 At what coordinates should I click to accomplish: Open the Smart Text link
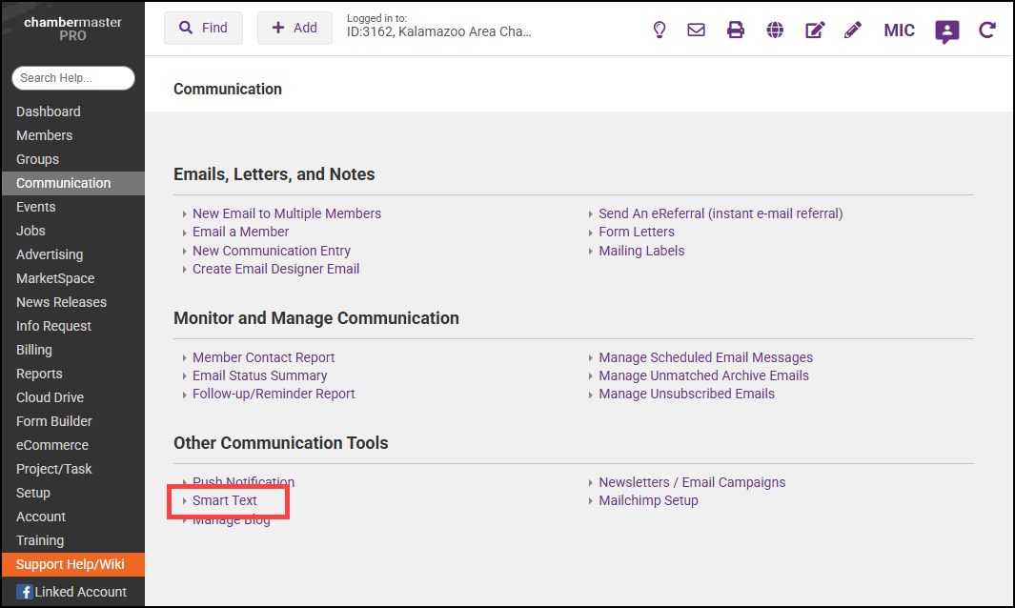(225, 500)
